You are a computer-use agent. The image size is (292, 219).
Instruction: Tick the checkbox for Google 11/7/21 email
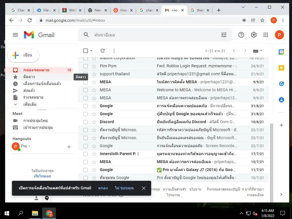click(x=86, y=170)
